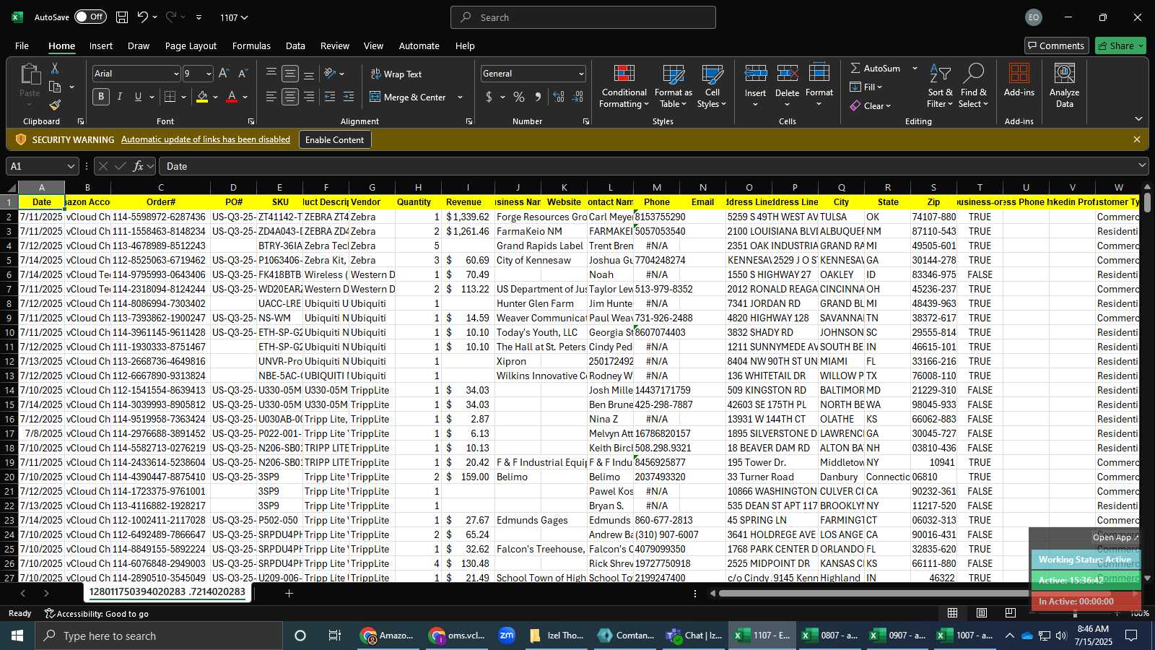
Task: Click the Borders icon
Action: click(170, 97)
